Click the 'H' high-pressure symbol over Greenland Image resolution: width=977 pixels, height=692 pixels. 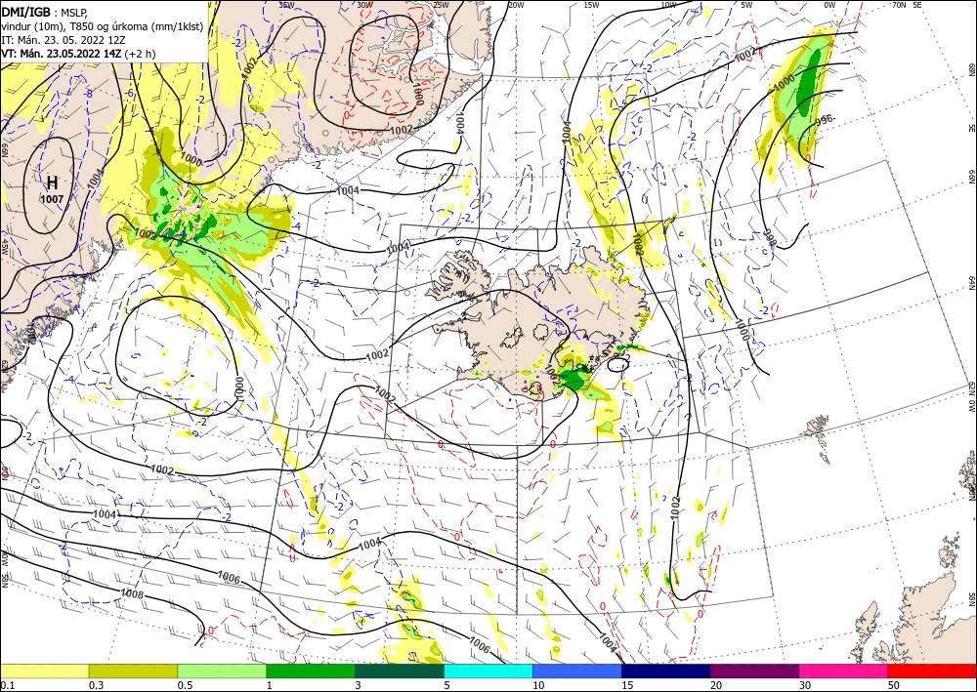[53, 183]
